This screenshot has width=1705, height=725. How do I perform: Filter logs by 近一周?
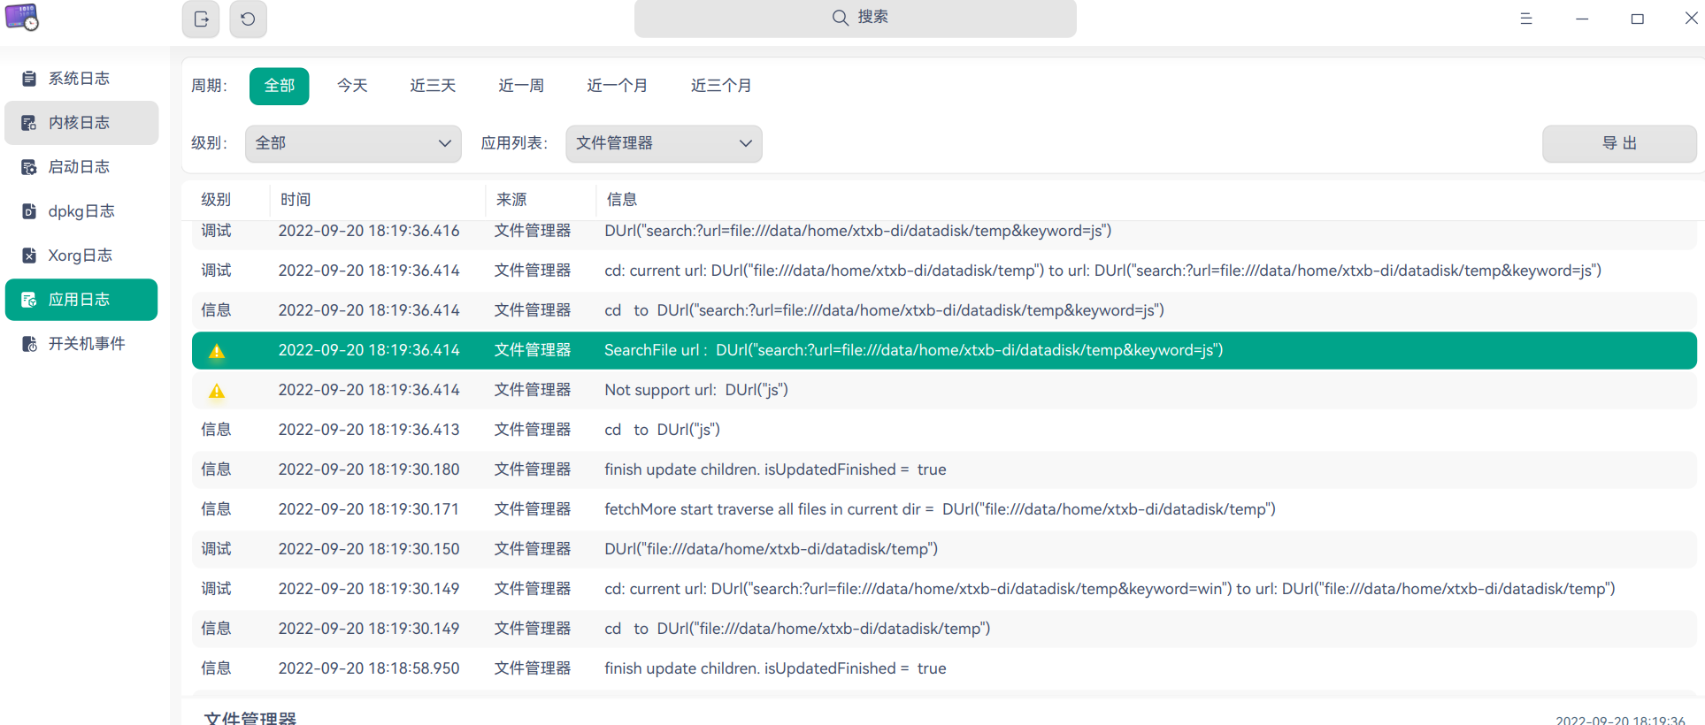521,86
